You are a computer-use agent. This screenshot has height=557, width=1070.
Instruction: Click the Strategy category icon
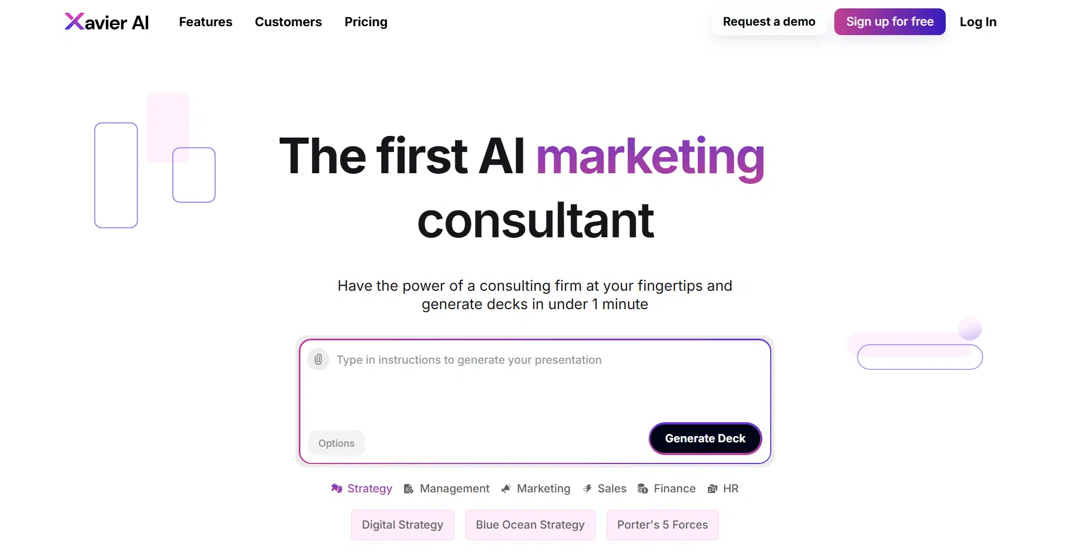pos(337,488)
